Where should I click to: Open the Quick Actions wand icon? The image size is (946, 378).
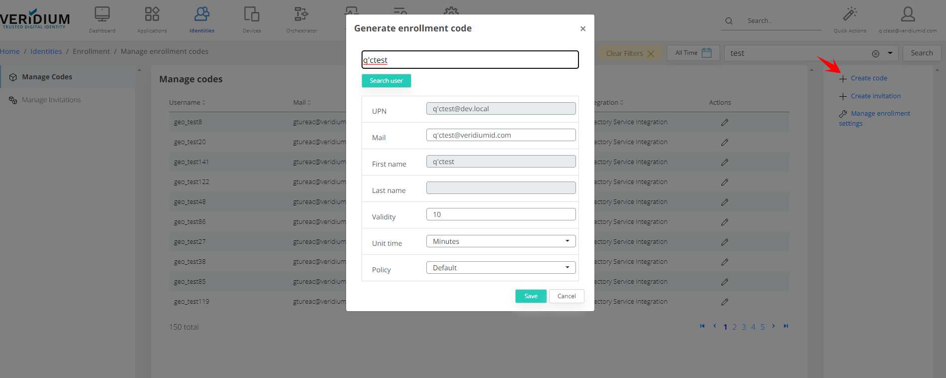pyautogui.click(x=850, y=15)
